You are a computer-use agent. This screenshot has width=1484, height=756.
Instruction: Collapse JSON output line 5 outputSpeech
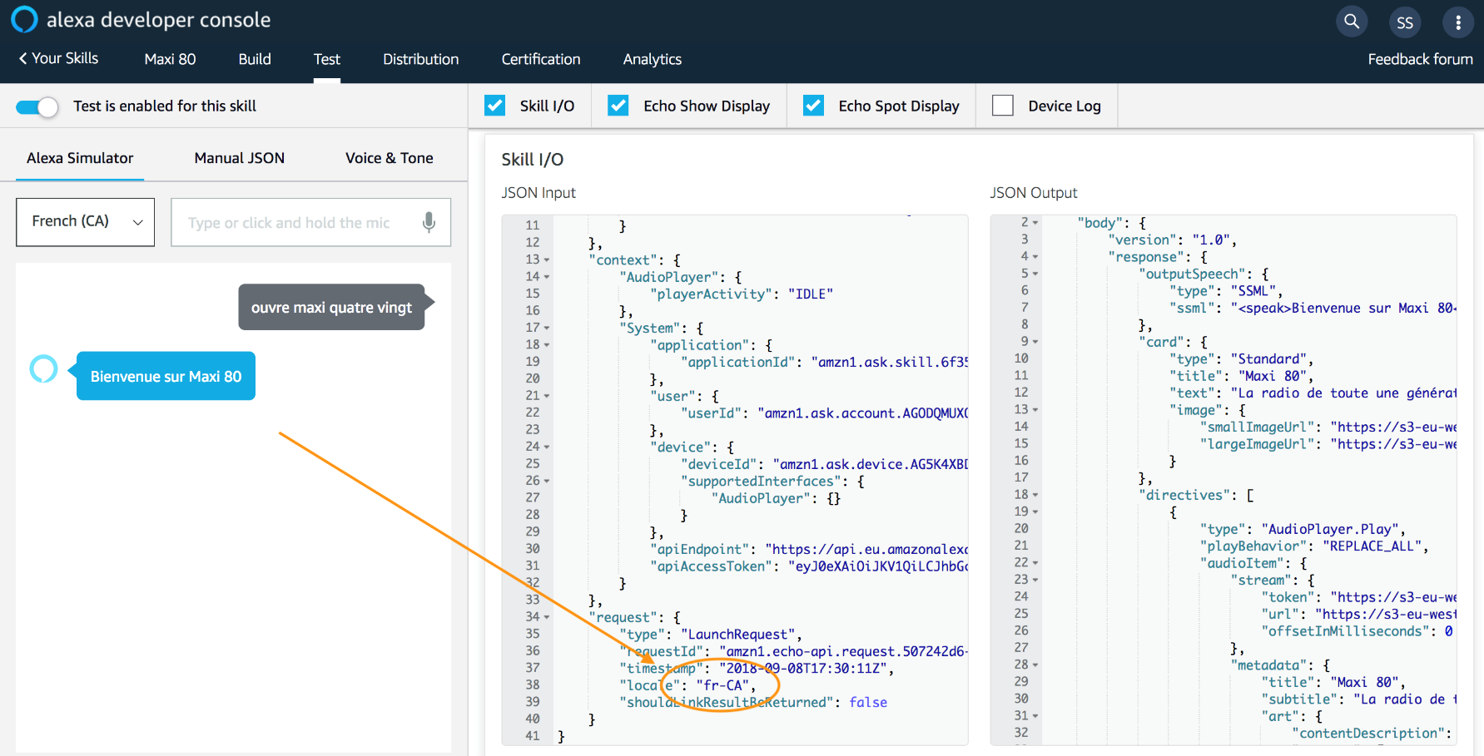pyautogui.click(x=1035, y=274)
